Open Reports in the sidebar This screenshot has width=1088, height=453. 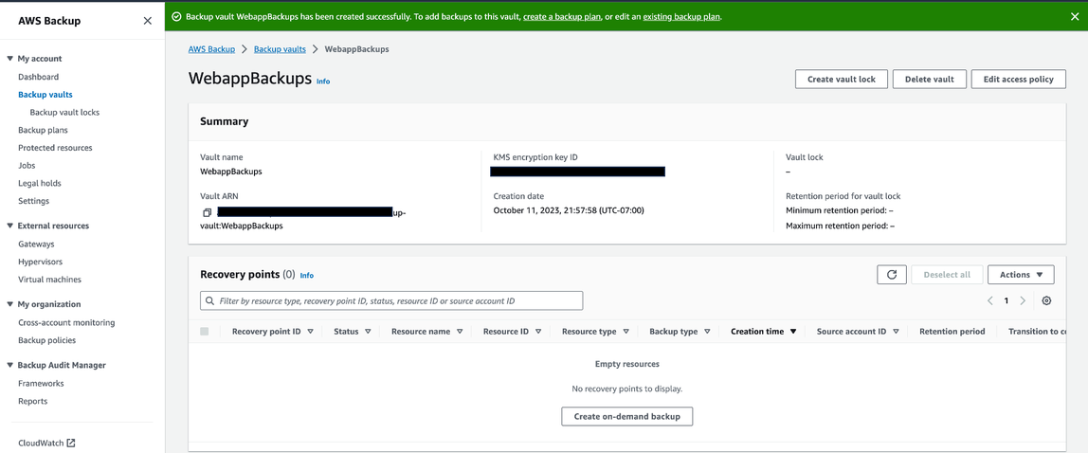(32, 401)
